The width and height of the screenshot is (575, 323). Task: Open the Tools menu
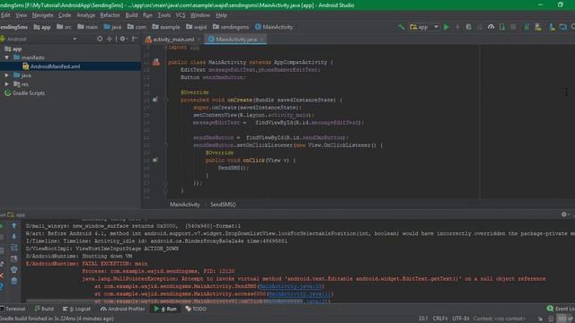tap(164, 15)
